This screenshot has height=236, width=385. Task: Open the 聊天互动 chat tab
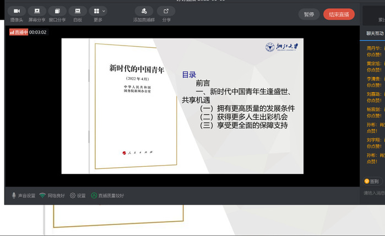coord(375,33)
